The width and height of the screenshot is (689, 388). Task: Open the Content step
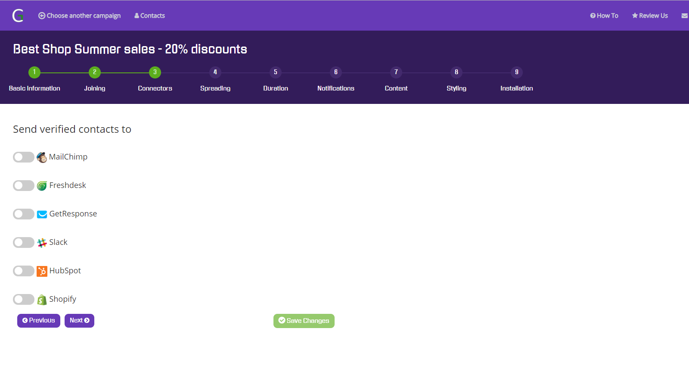click(x=396, y=88)
